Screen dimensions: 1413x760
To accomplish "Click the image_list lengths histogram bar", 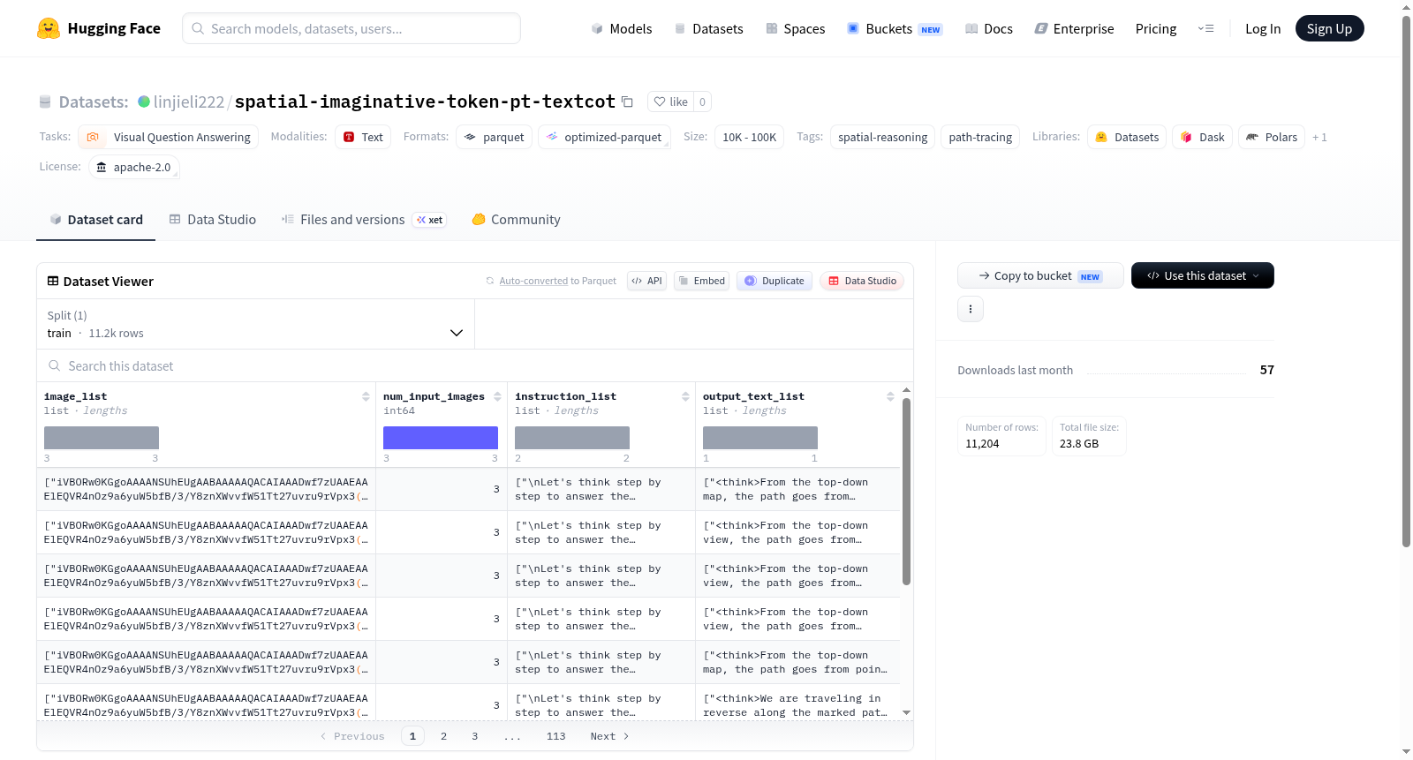I will (x=102, y=438).
